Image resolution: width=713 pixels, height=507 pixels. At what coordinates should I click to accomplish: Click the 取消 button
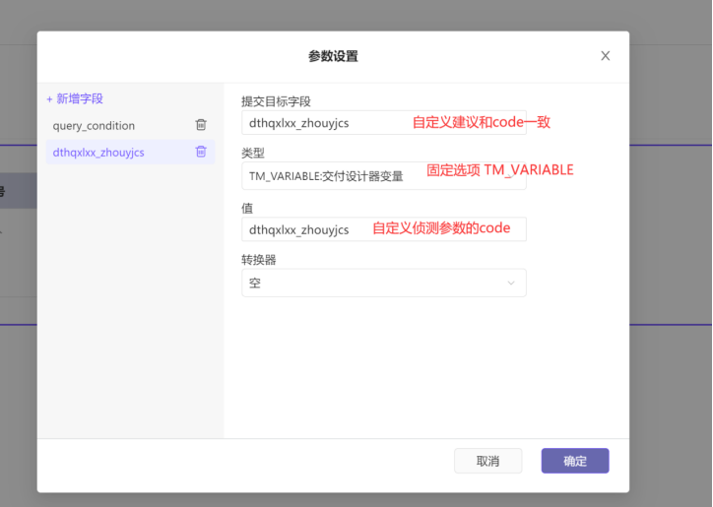point(487,461)
